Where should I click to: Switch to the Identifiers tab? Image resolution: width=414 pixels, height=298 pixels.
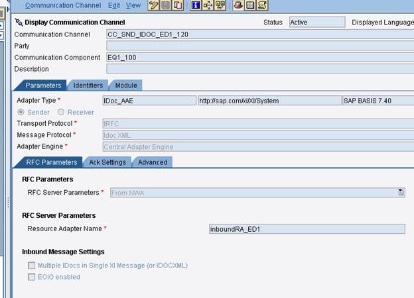[x=88, y=85]
